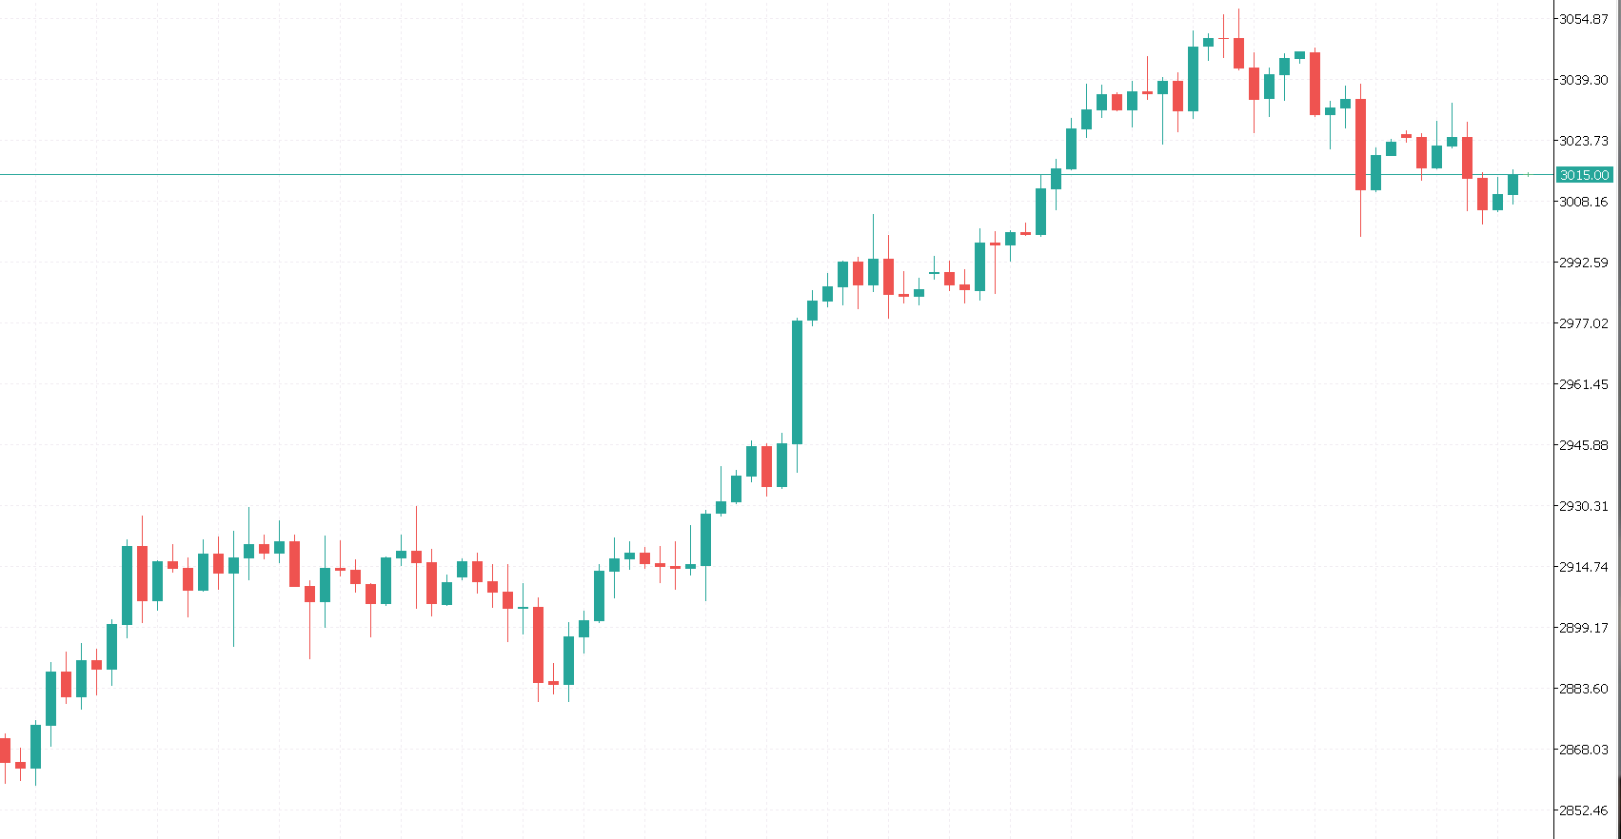Select the 2852.46 price scale label
This screenshot has width=1621, height=839.
[1584, 810]
